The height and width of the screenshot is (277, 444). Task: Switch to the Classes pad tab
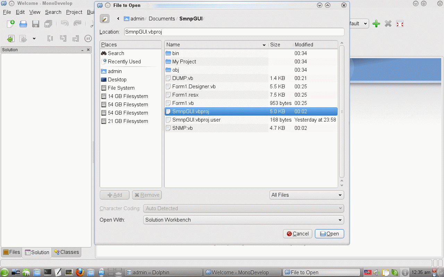coord(67,252)
